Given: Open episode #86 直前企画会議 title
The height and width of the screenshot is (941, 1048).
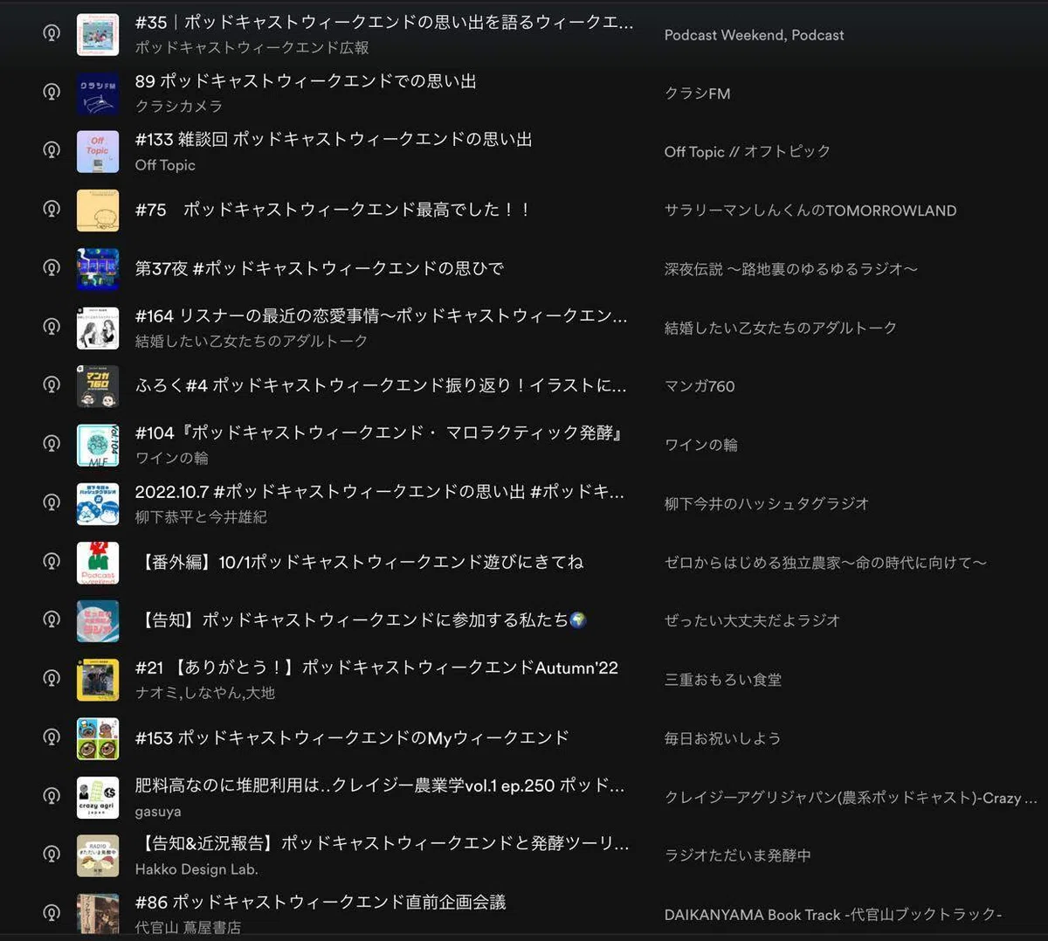Looking at the screenshot, I should point(321,902).
